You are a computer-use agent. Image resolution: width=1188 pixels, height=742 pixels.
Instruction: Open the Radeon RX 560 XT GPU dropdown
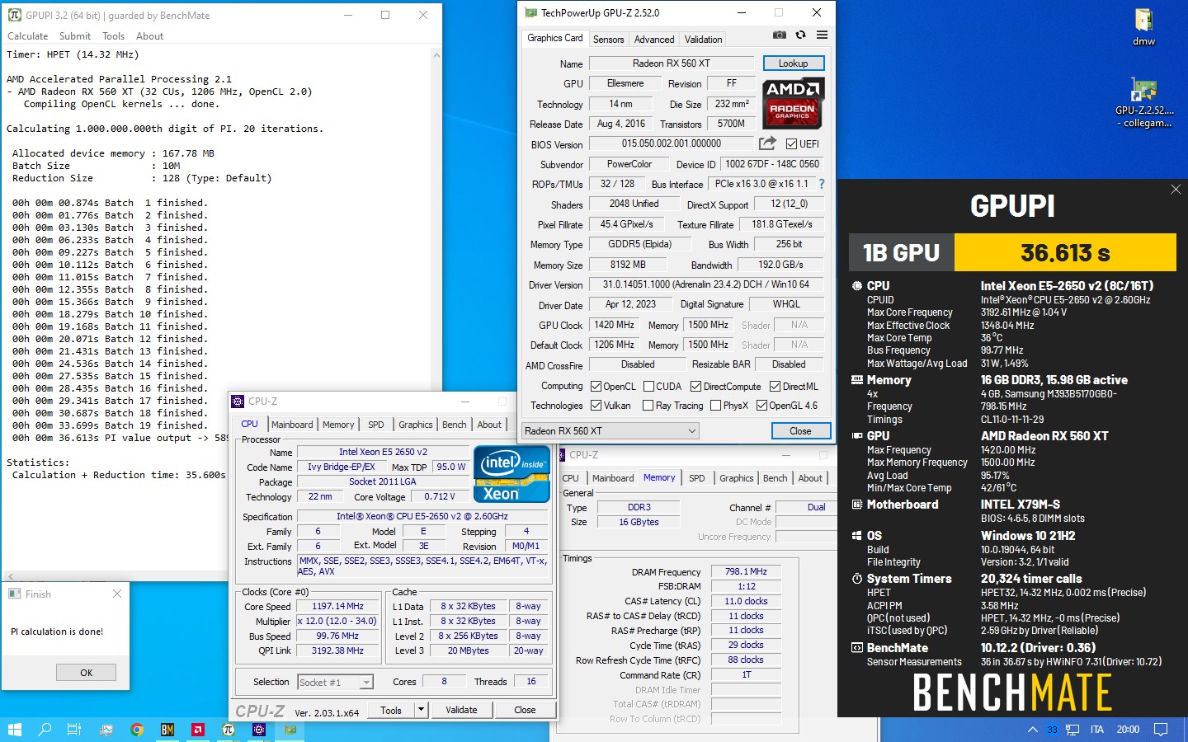click(610, 430)
